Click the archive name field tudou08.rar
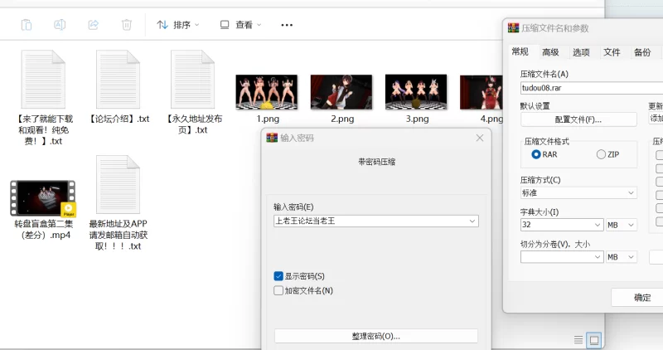 [x=592, y=88]
